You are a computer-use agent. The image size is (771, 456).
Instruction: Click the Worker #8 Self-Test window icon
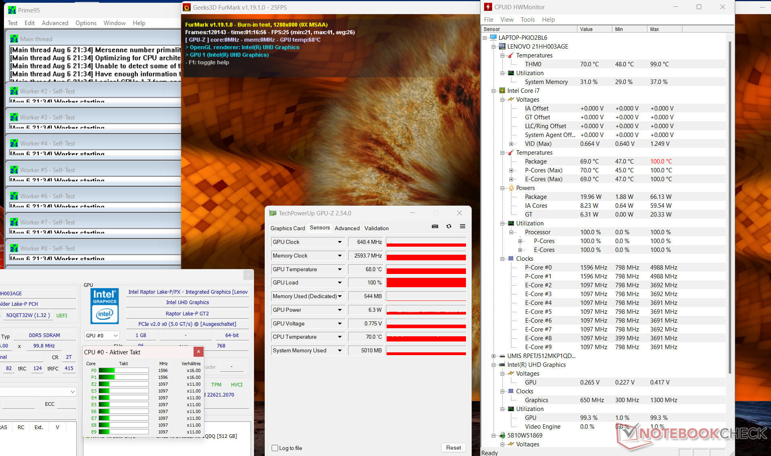click(14, 248)
